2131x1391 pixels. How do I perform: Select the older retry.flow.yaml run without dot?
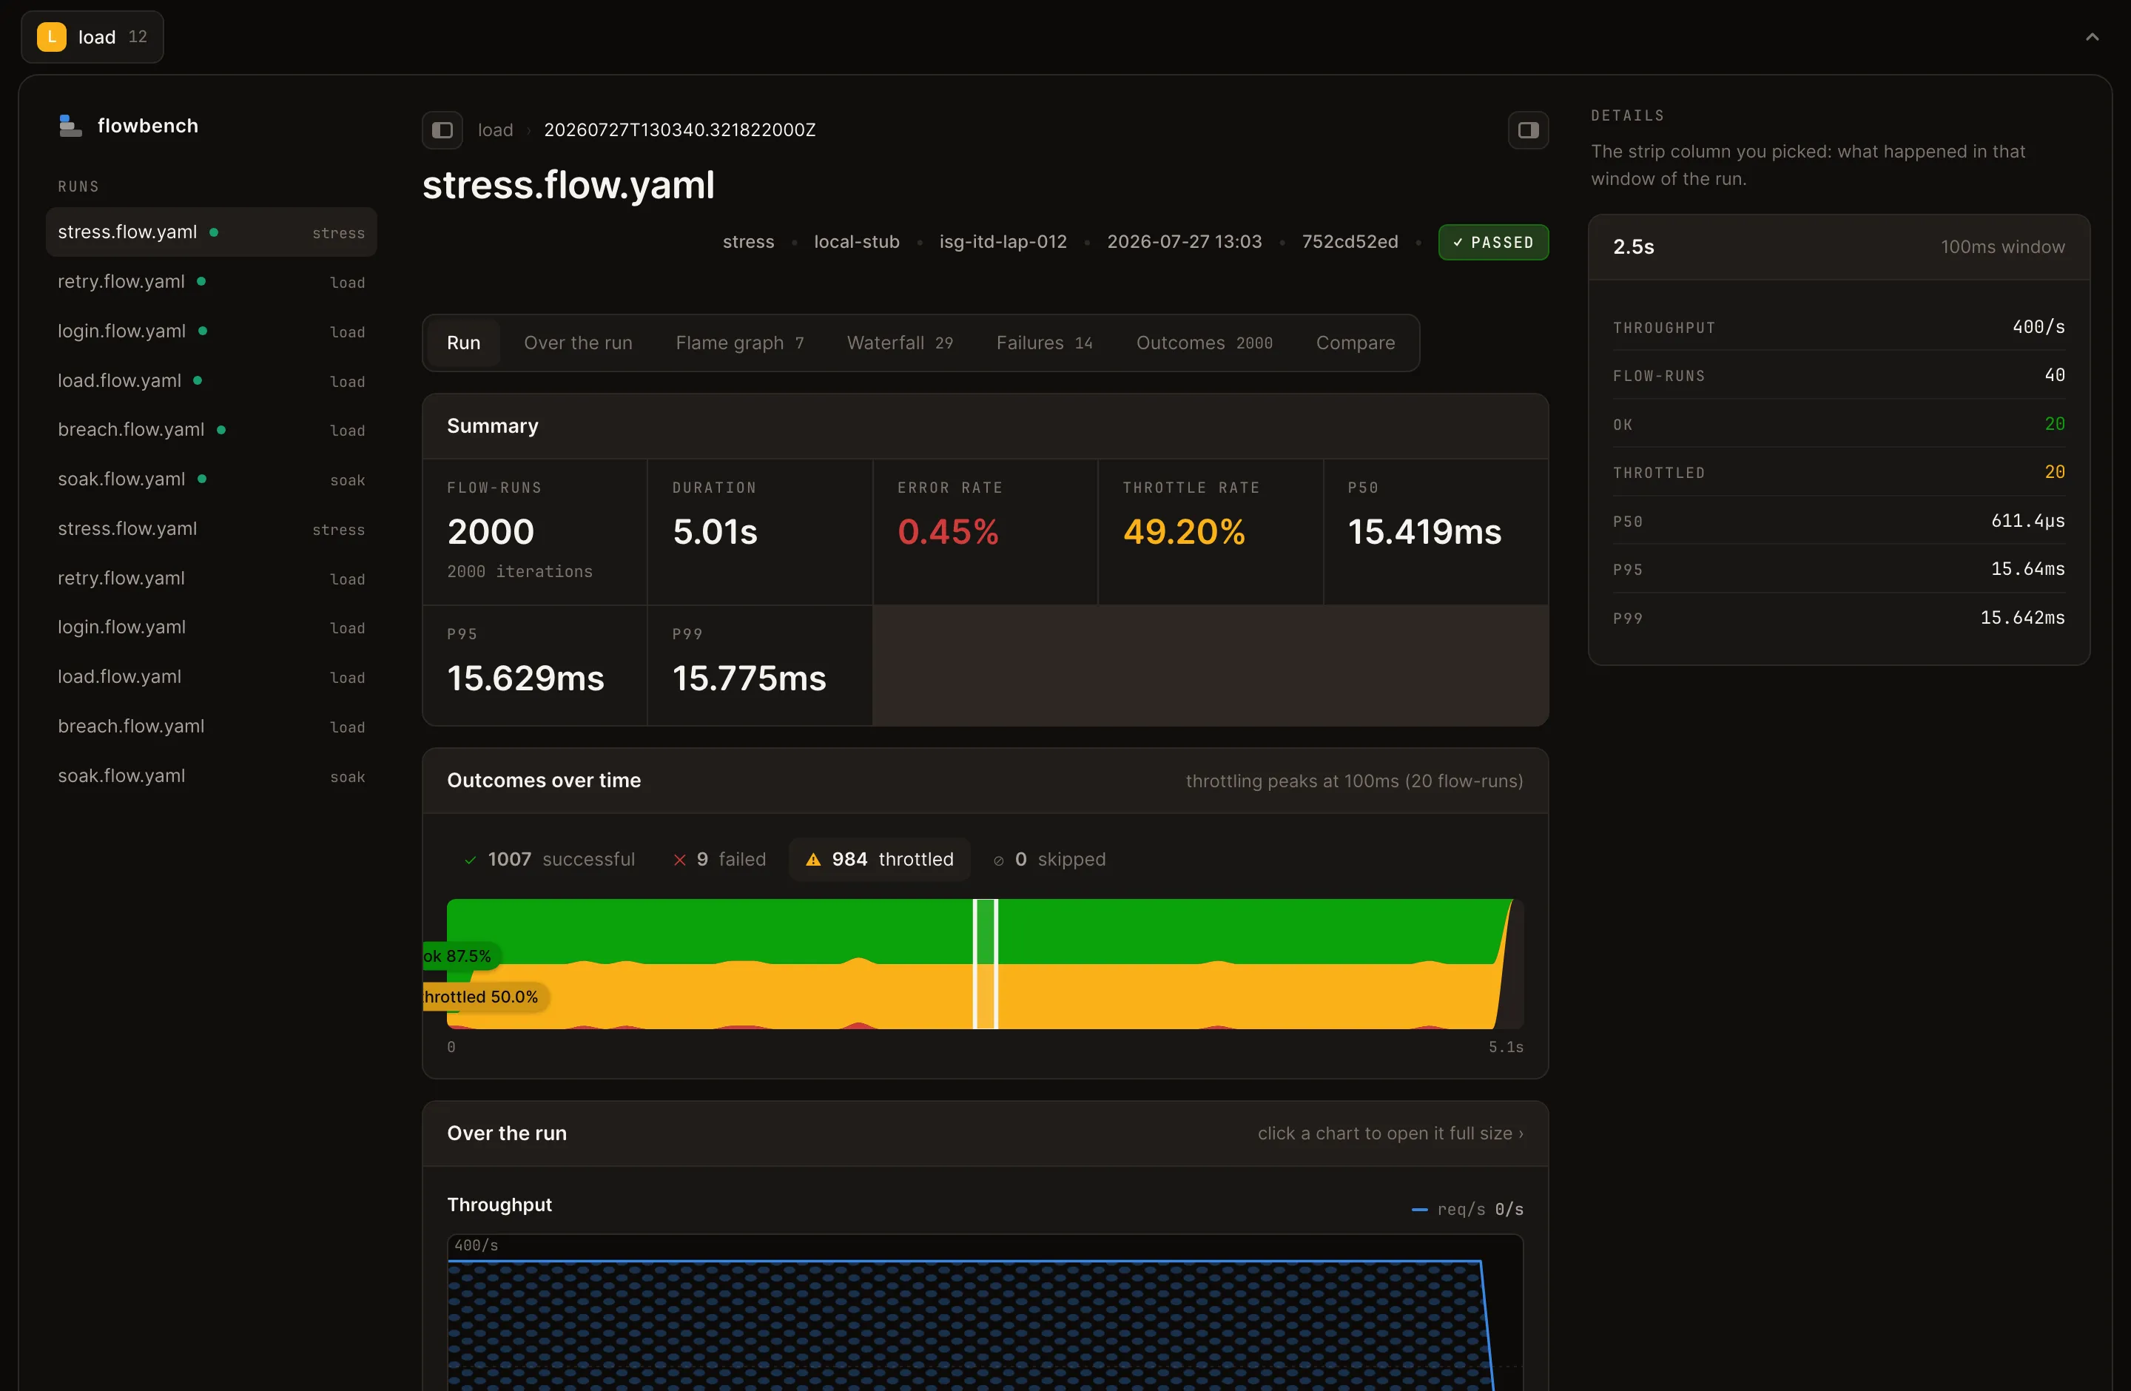[x=212, y=579]
